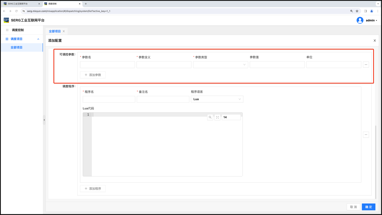
Task: Remove the dispatch program with minus button
Action: [x=366, y=135]
